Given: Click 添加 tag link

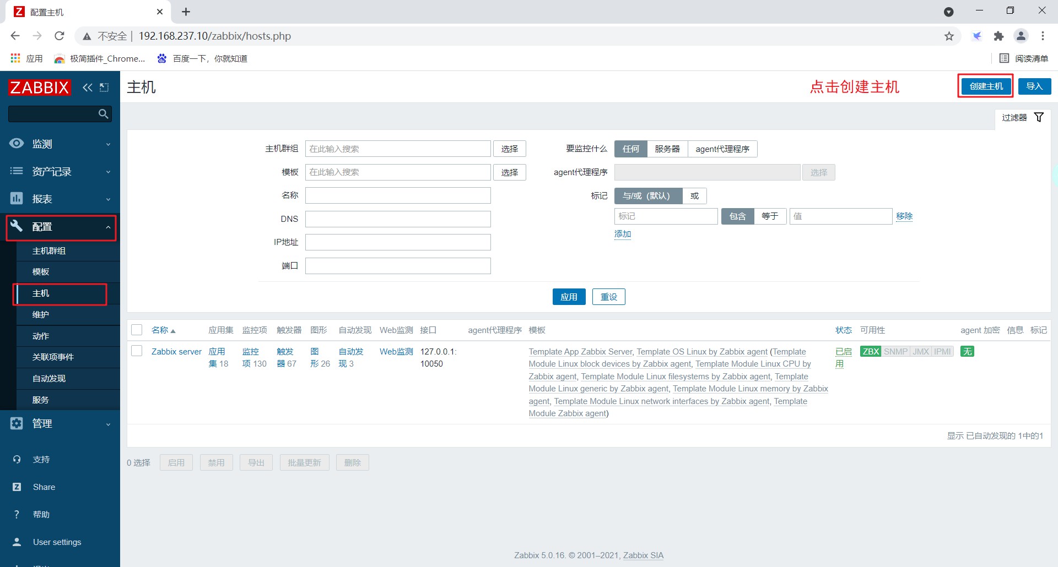Looking at the screenshot, I should [x=623, y=234].
